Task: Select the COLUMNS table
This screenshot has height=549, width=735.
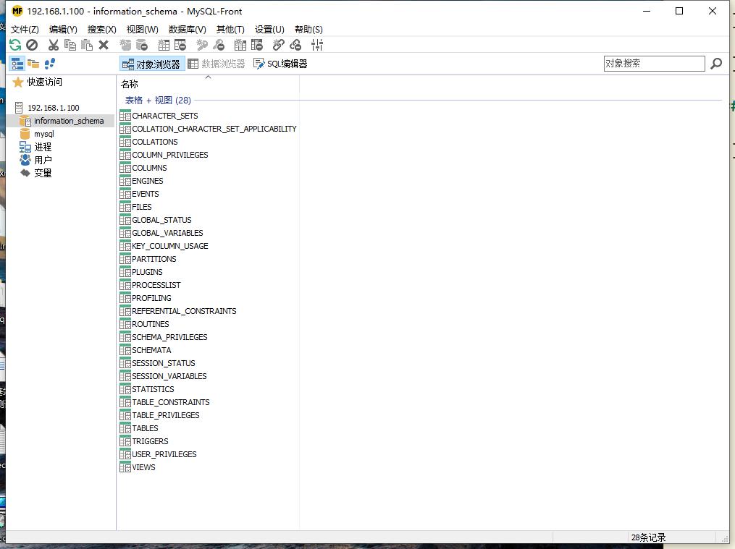Action: pos(149,168)
